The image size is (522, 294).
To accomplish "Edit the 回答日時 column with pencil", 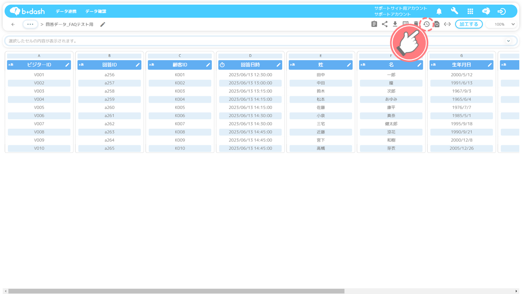I will pos(279,65).
